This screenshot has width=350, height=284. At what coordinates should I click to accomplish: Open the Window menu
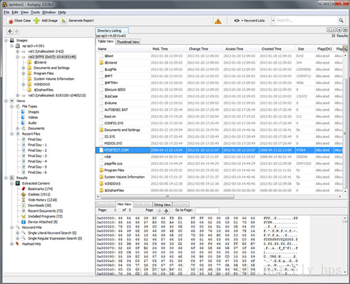pos(48,12)
